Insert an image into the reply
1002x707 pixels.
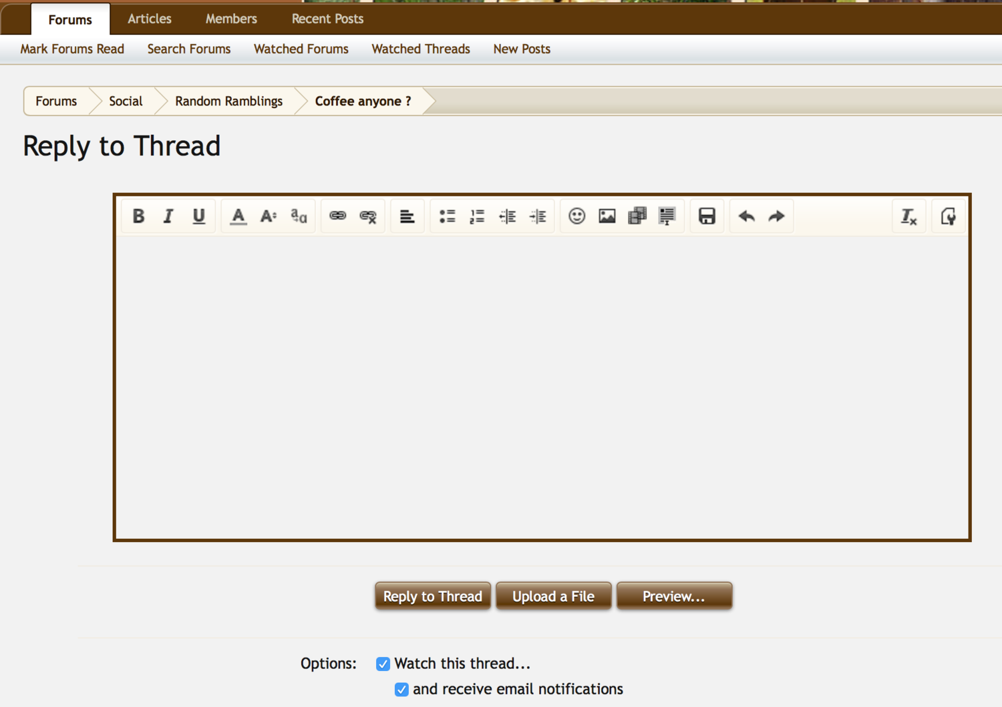[607, 216]
